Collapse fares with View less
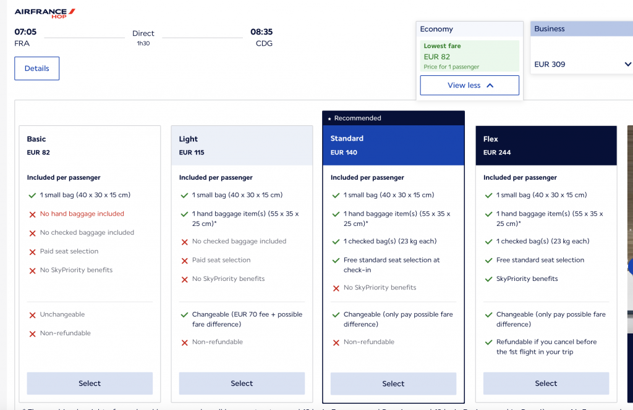This screenshot has height=410, width=633. pos(470,85)
